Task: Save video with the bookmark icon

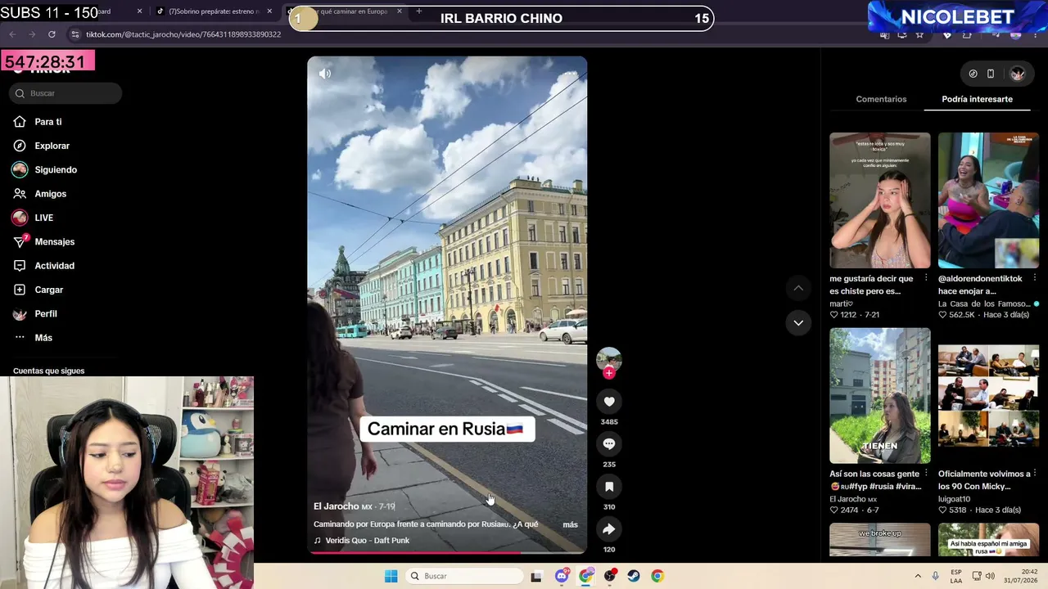Action: (x=609, y=487)
